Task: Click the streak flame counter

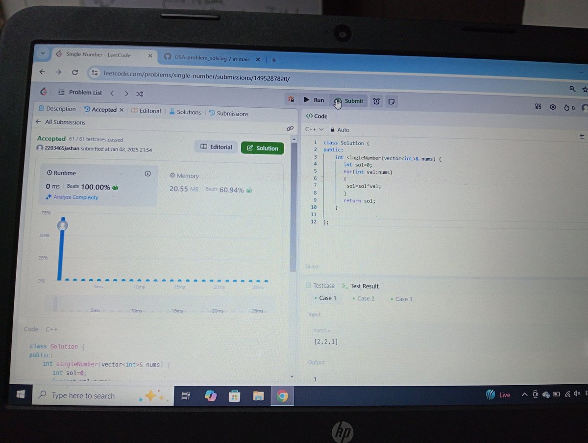Action: click(569, 107)
